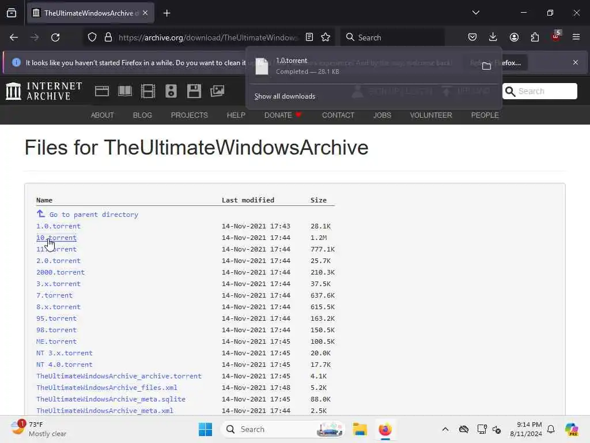This screenshot has height=443, width=590.
Task: Dismiss the Firefox refresh notification bar
Action: tap(576, 62)
